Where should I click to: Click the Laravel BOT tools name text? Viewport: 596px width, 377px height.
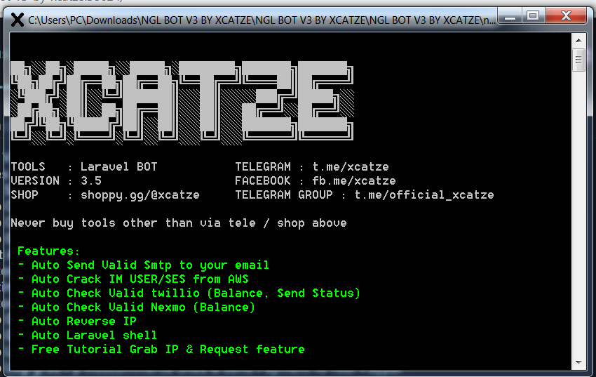[x=118, y=167]
